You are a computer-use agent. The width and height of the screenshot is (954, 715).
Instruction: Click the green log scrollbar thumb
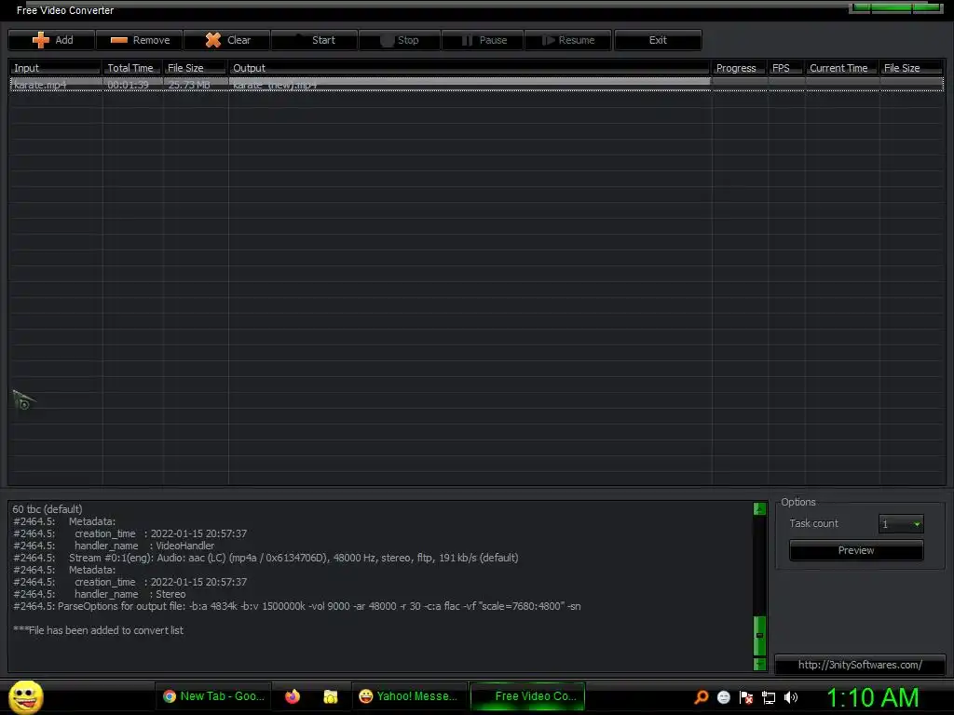tap(759, 635)
